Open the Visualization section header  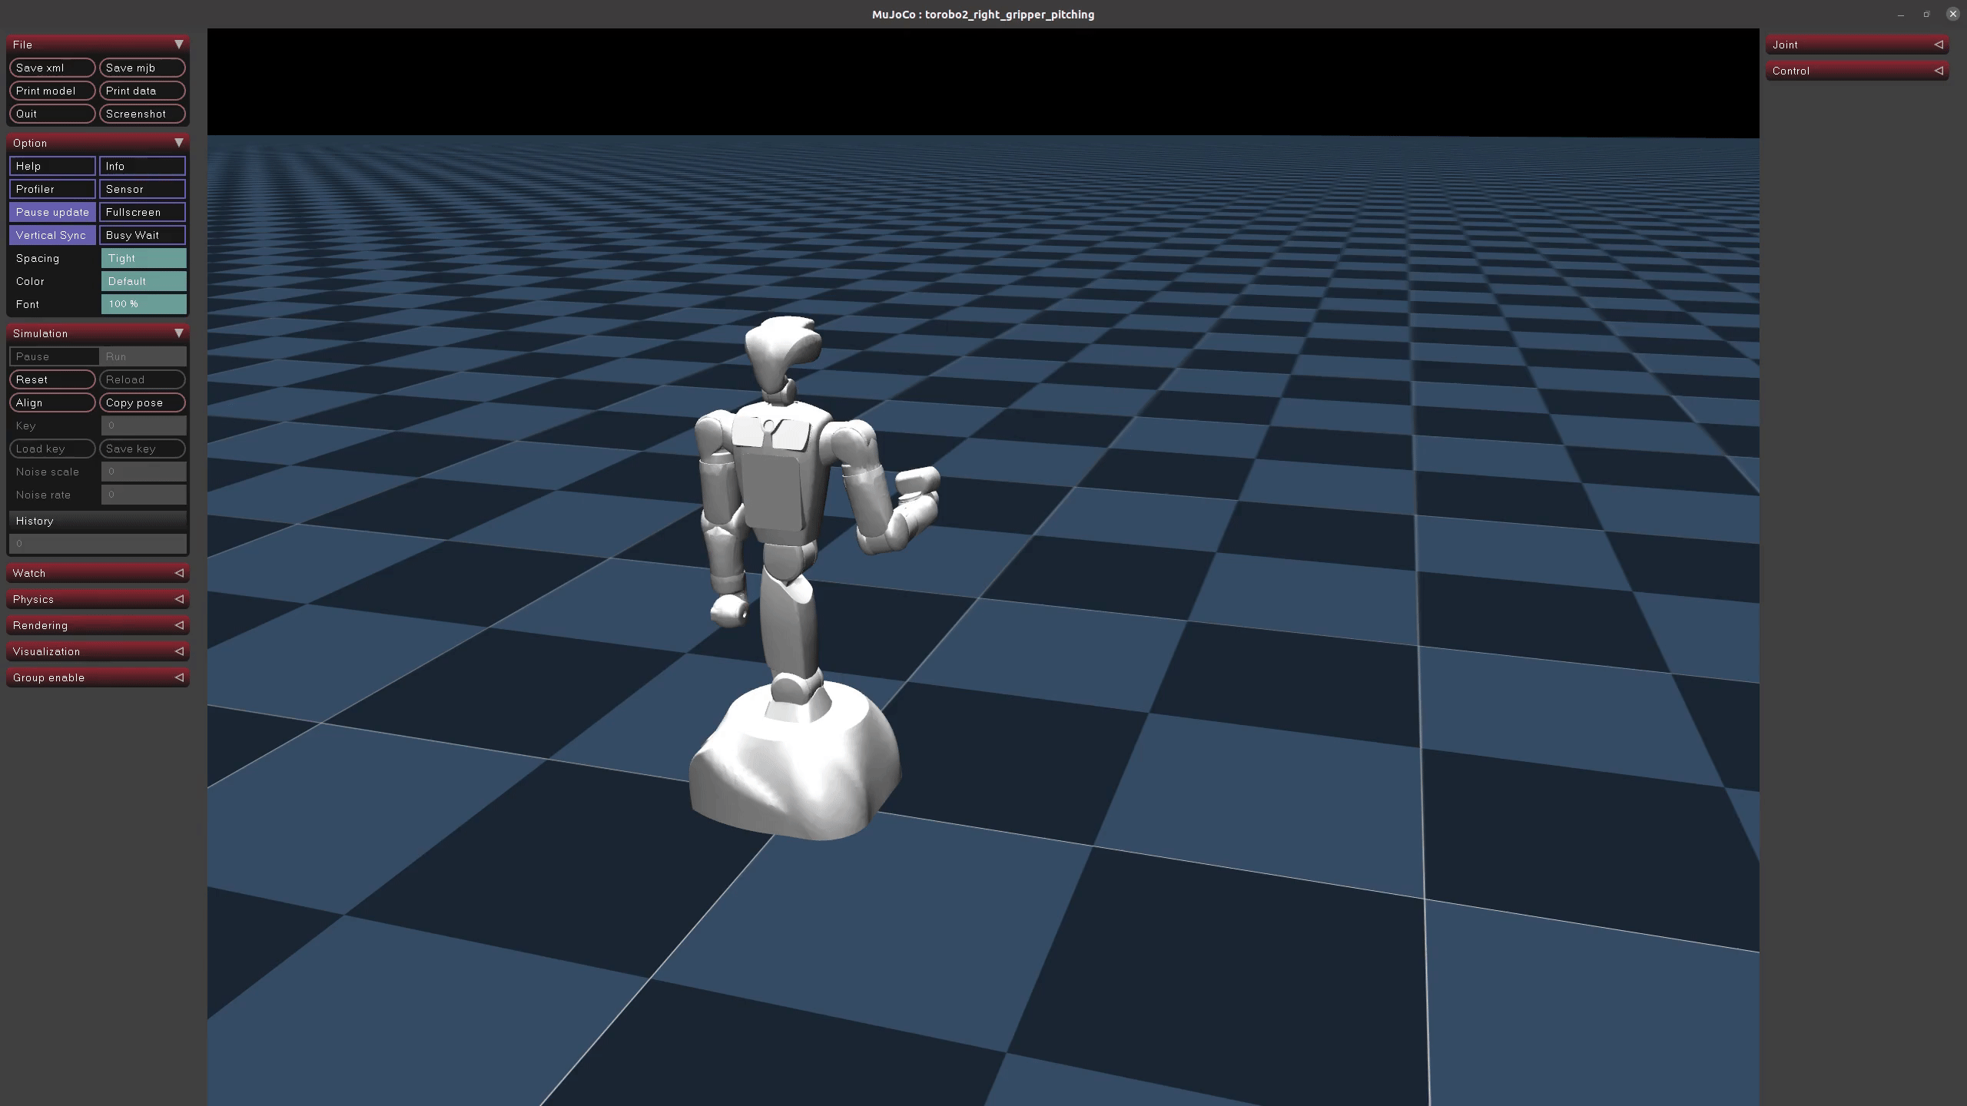(x=98, y=651)
